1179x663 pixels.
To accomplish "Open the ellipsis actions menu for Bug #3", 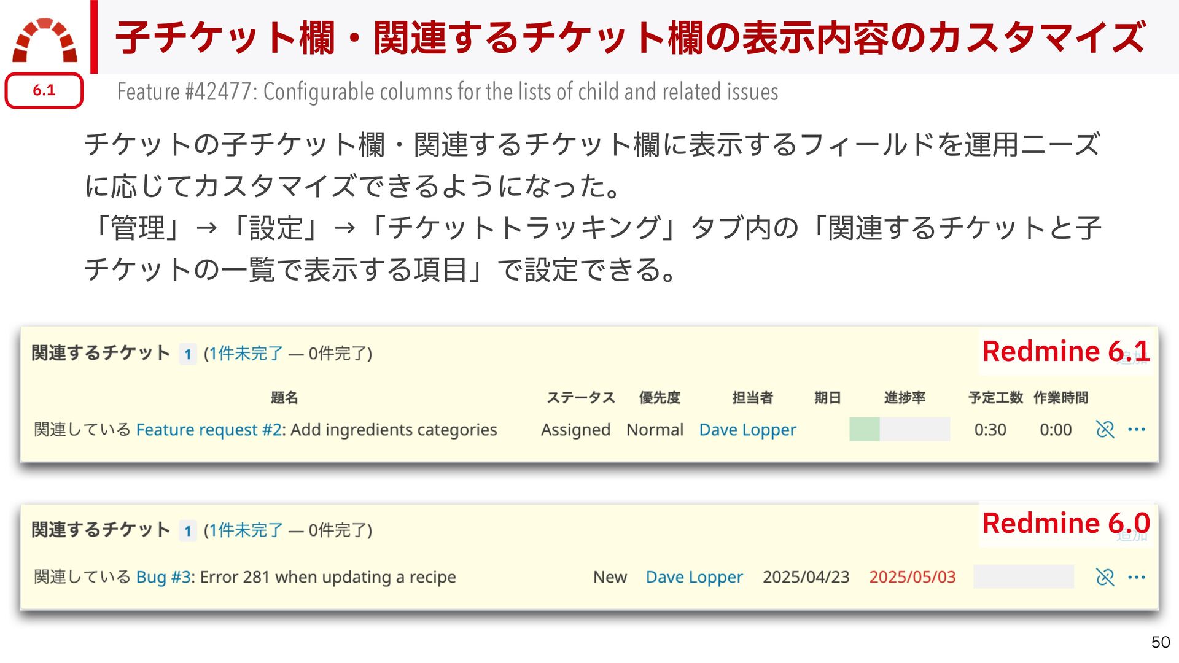I will tap(1137, 577).
